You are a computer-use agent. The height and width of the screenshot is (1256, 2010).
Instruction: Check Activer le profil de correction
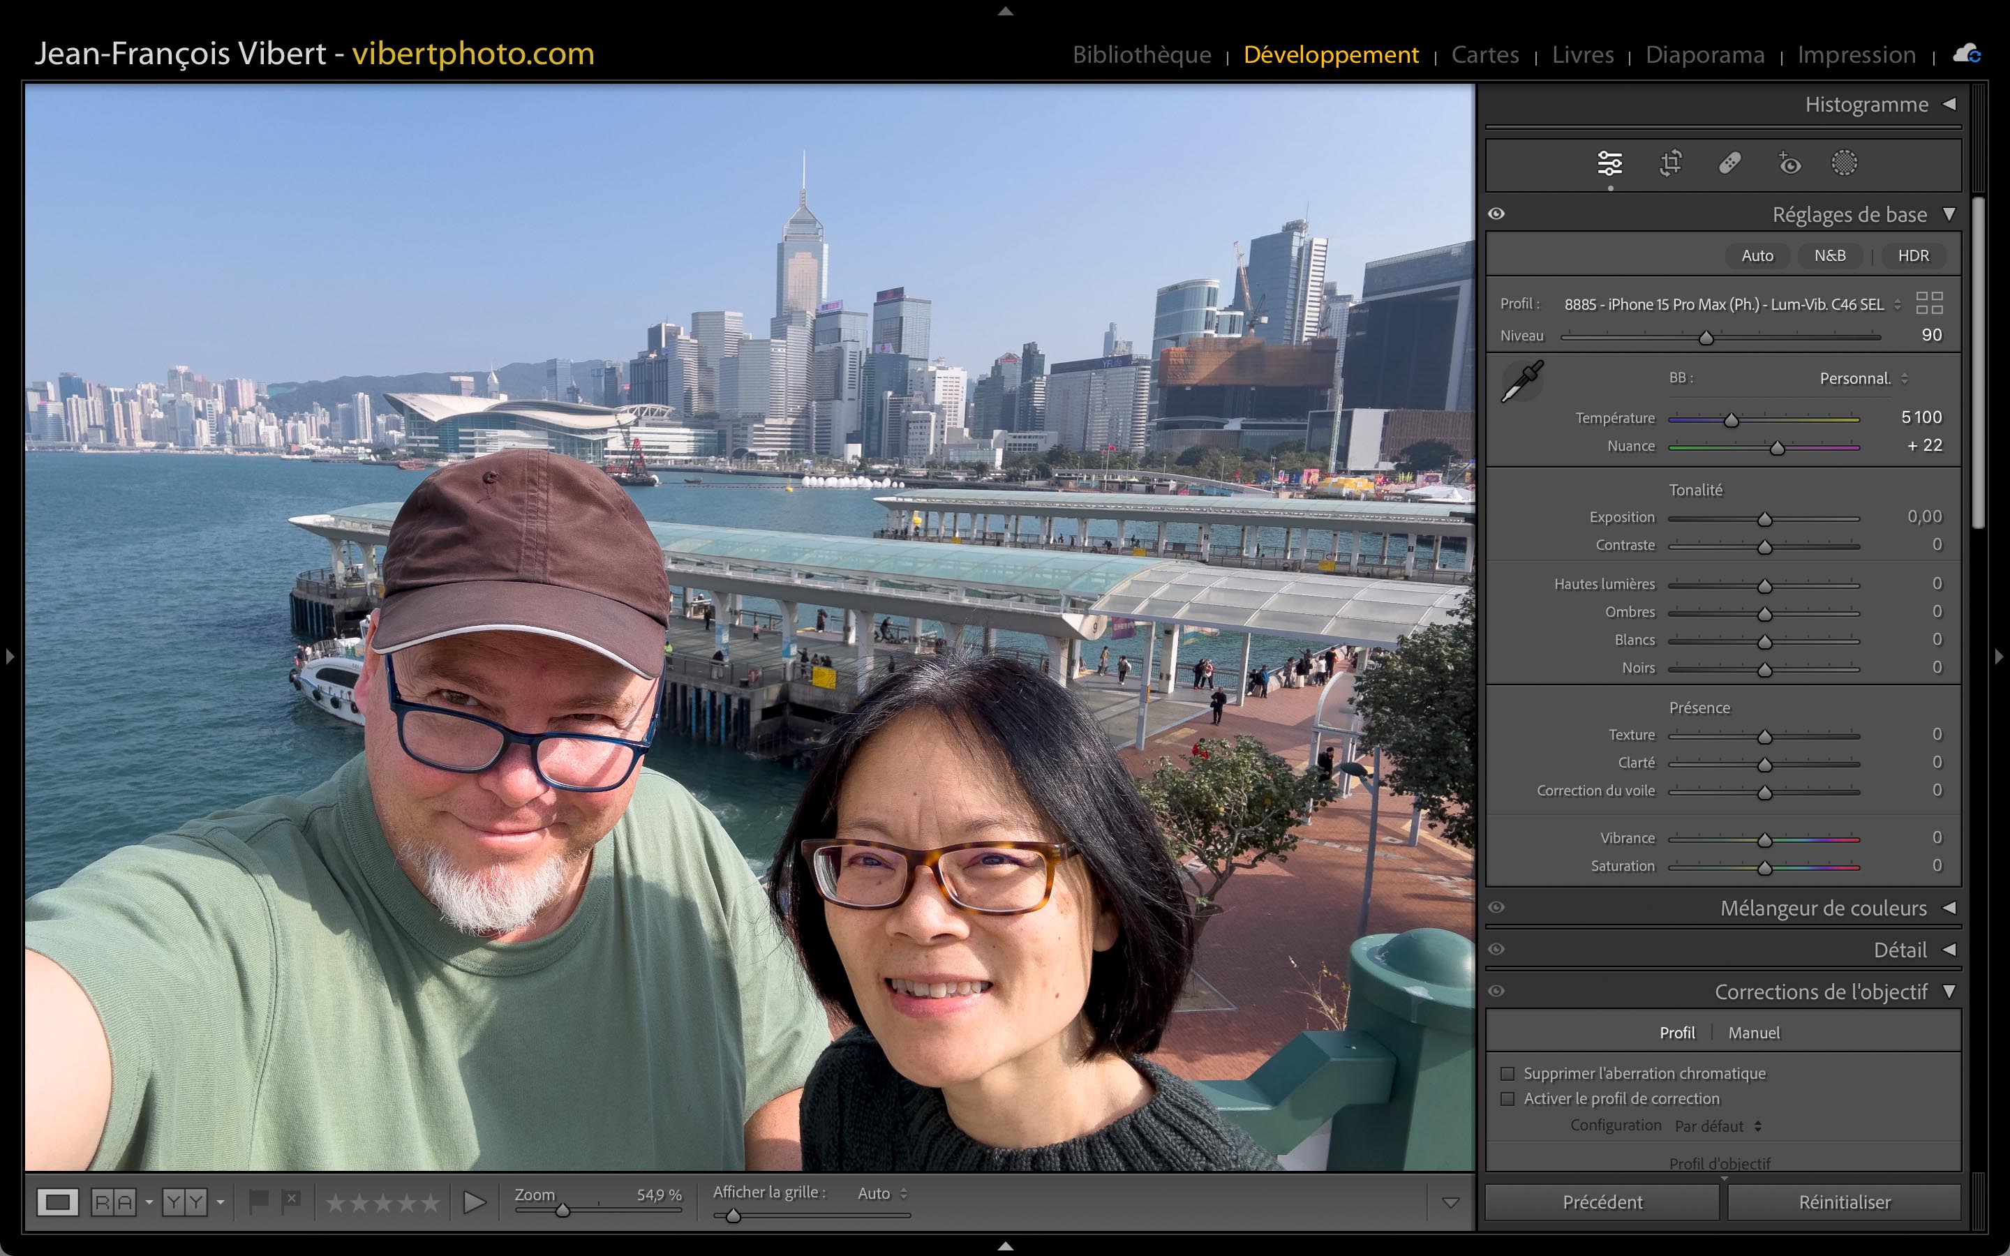point(1507,1098)
